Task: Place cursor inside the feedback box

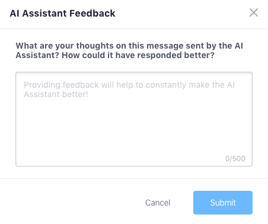Action: [134, 119]
